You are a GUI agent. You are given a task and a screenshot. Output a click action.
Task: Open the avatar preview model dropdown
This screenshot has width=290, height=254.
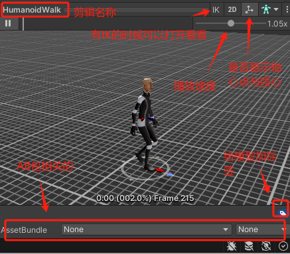(269, 10)
